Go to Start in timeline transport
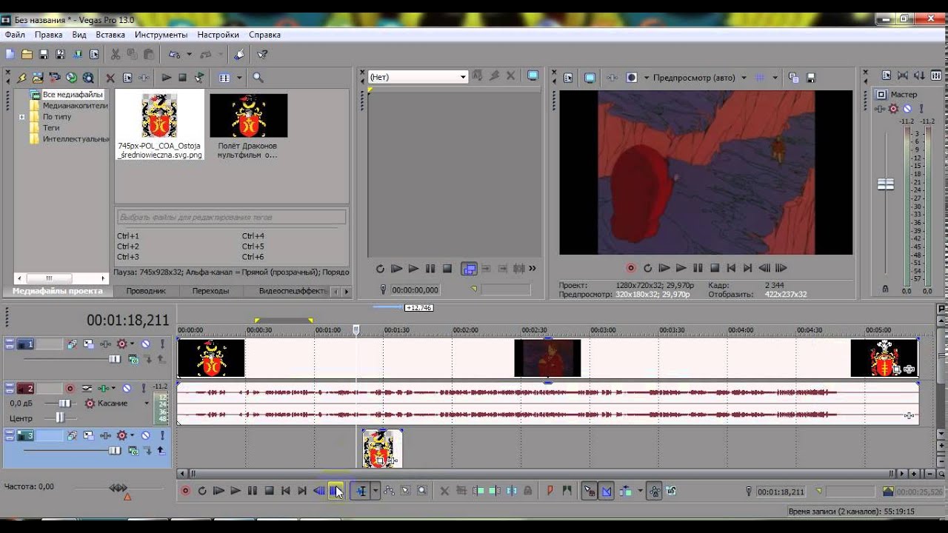This screenshot has width=948, height=533. [286, 490]
